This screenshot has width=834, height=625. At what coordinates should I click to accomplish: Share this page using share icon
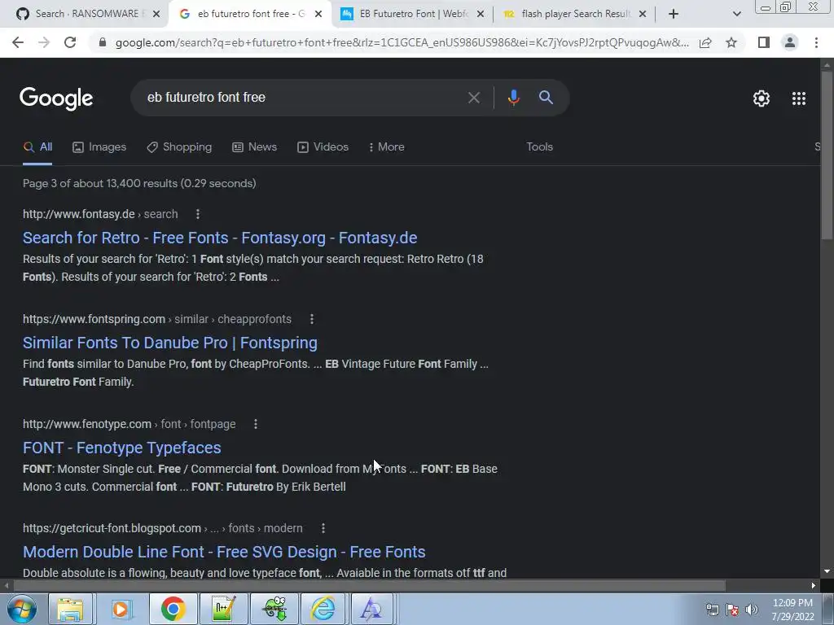tap(705, 42)
